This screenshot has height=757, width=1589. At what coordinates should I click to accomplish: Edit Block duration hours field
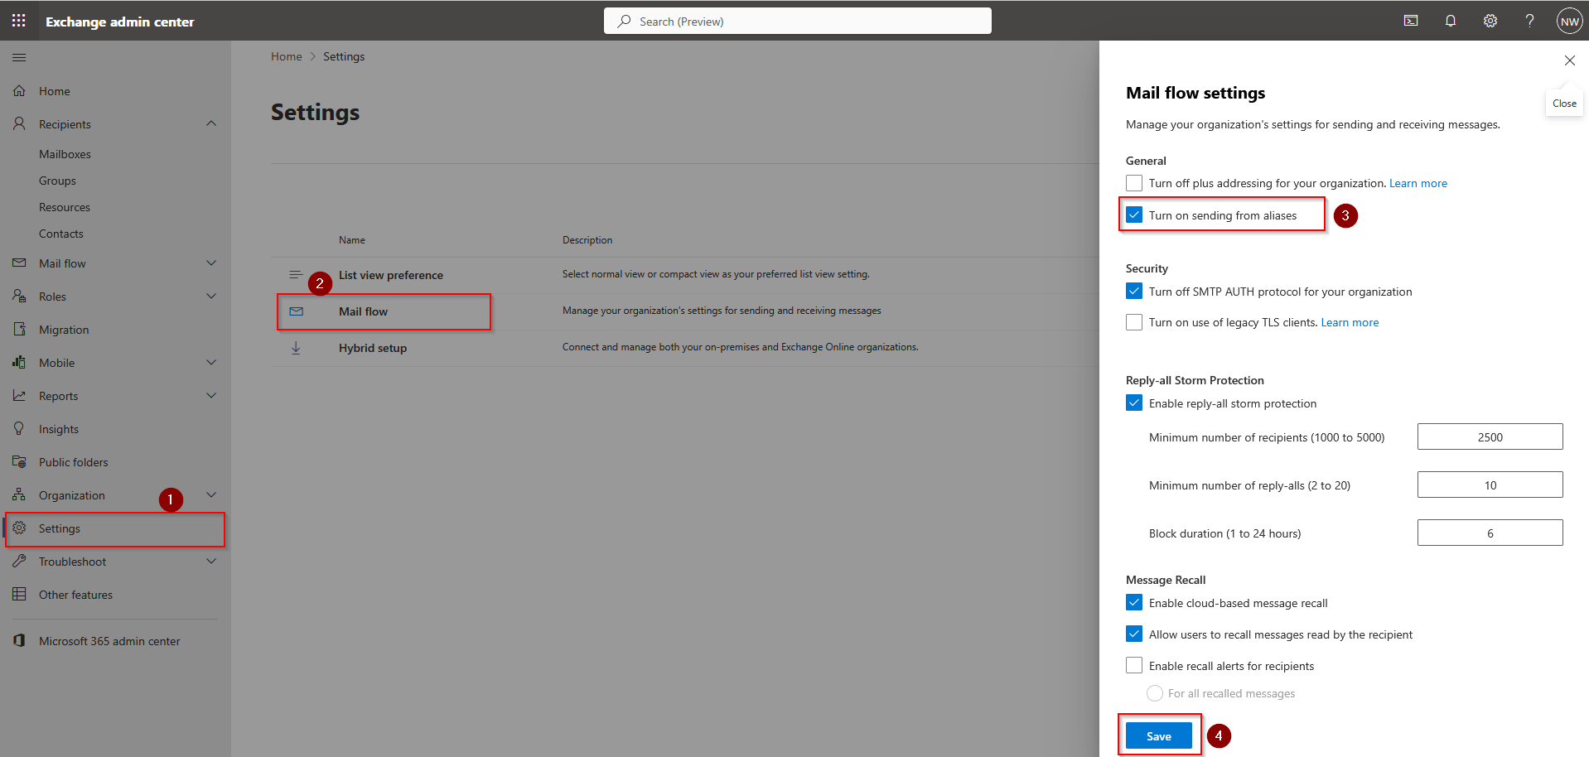[x=1490, y=533]
